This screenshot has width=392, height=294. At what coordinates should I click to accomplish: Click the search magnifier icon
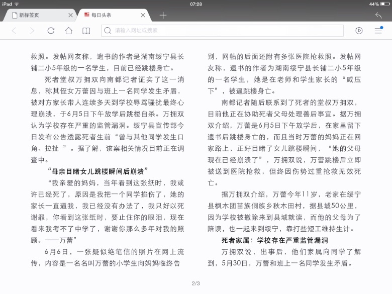(x=108, y=31)
